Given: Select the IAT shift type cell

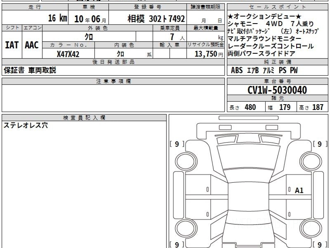Looking at the screenshot, I should point(12,45).
